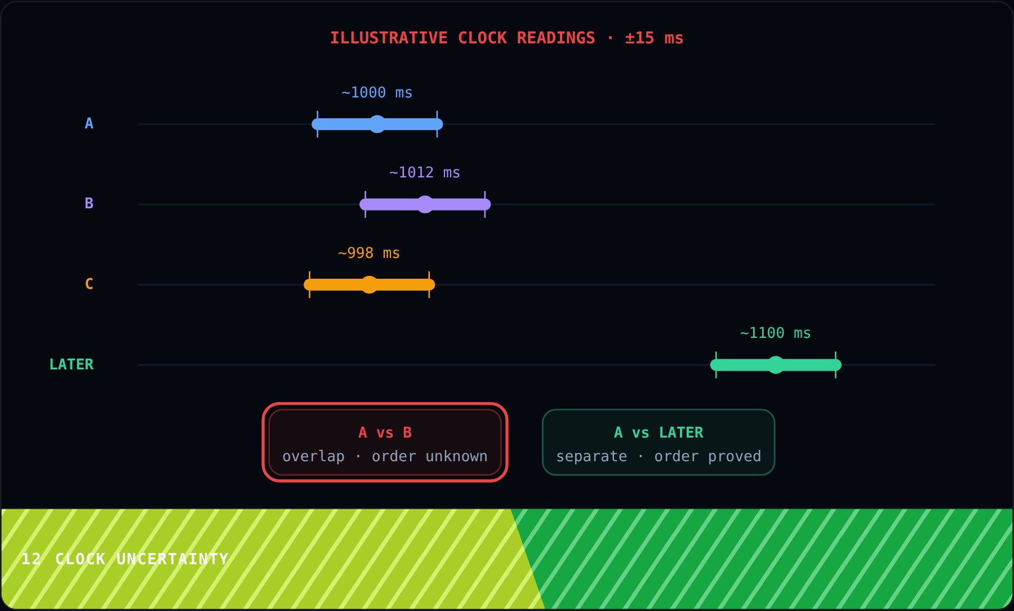Click the right tick of B's interval

[x=484, y=204]
